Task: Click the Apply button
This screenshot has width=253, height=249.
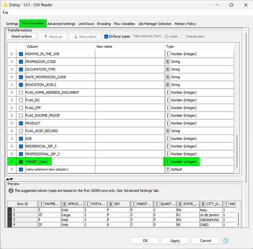Action: (175, 241)
